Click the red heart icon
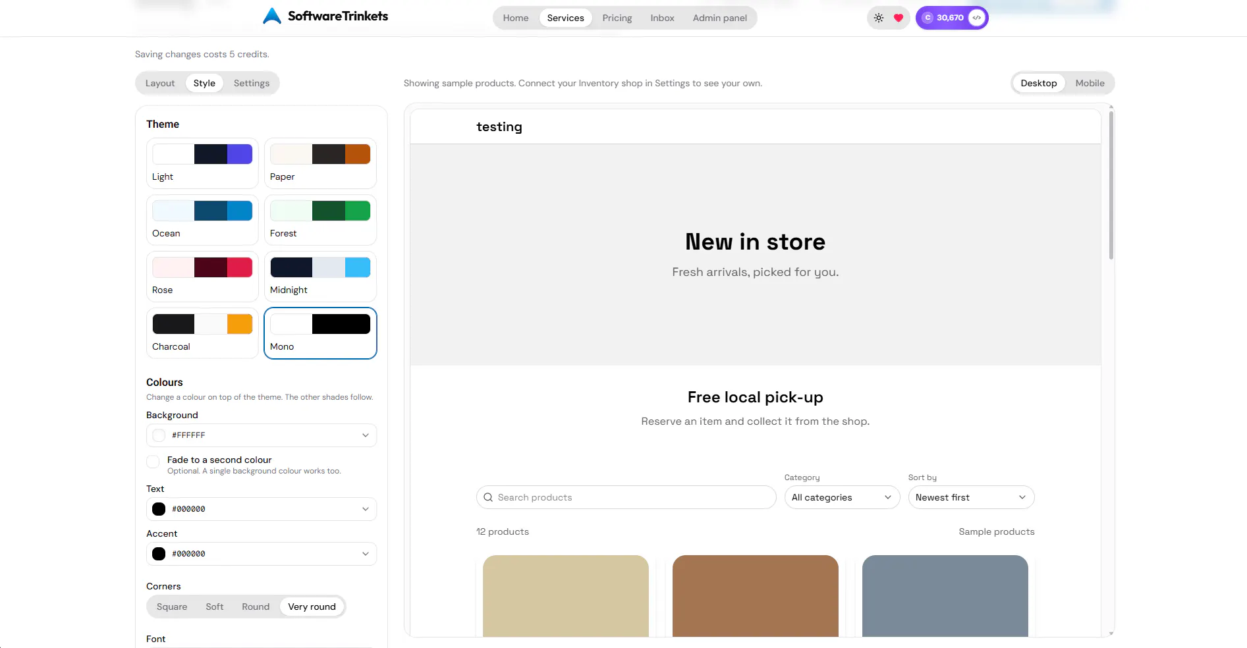Image resolution: width=1247 pixels, height=648 pixels. click(899, 18)
